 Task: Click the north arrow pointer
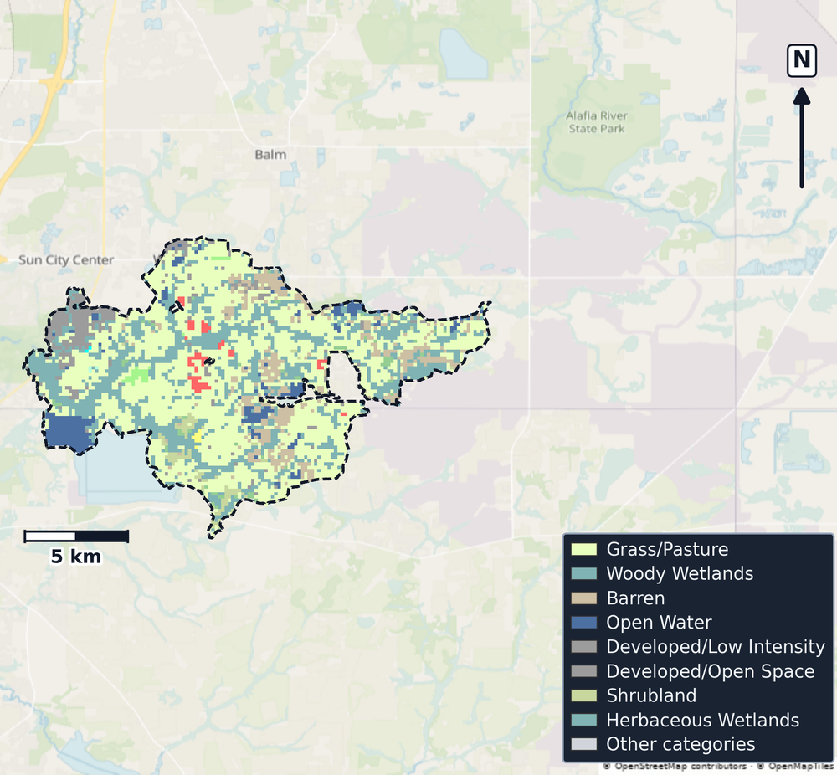pos(802,138)
